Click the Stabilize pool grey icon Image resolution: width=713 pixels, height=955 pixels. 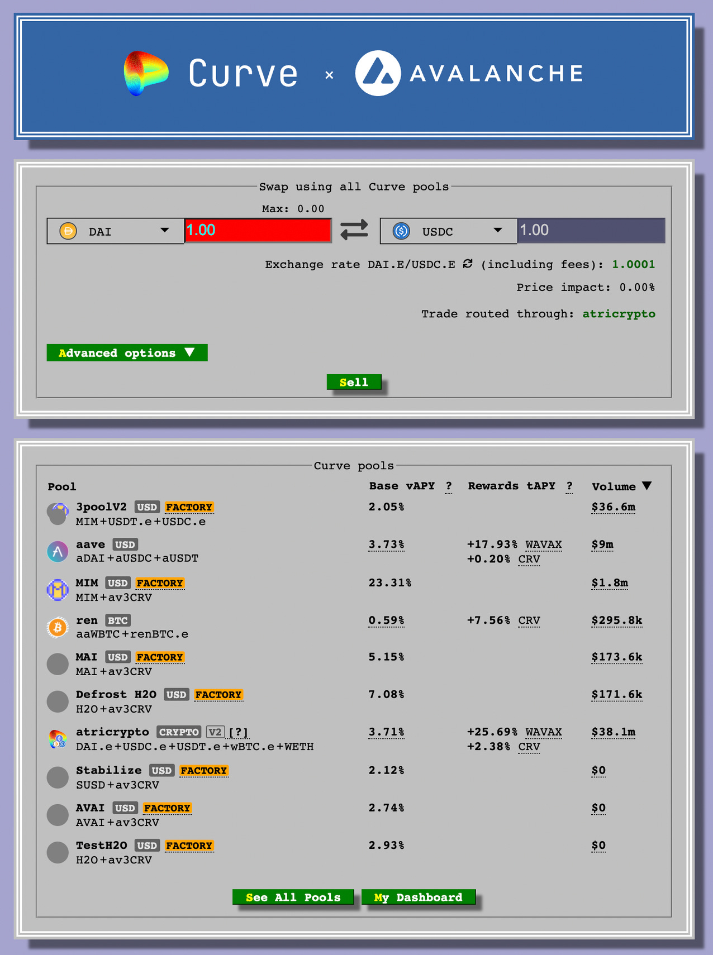(58, 777)
